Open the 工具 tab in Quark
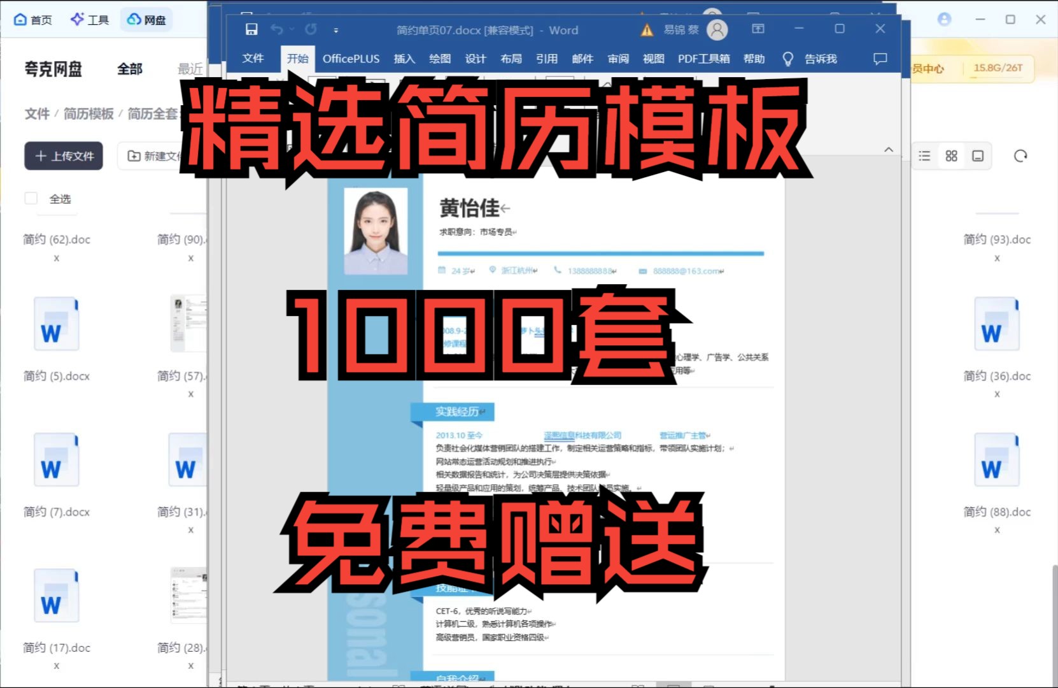This screenshot has height=688, width=1058. [90, 20]
